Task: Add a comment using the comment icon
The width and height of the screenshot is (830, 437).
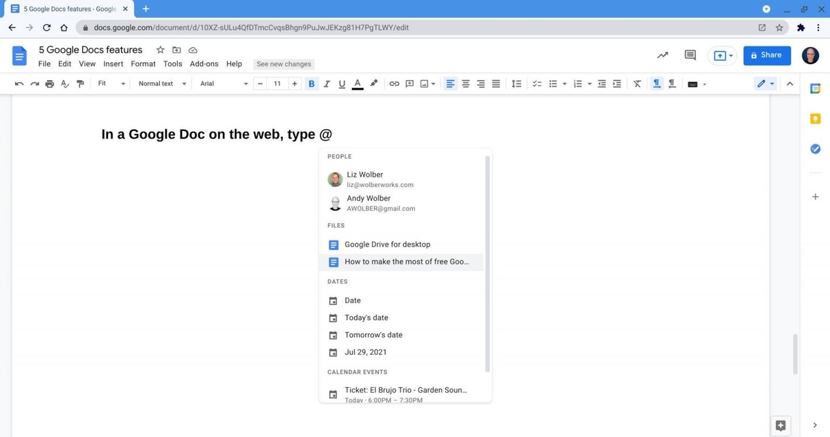Action: point(409,84)
